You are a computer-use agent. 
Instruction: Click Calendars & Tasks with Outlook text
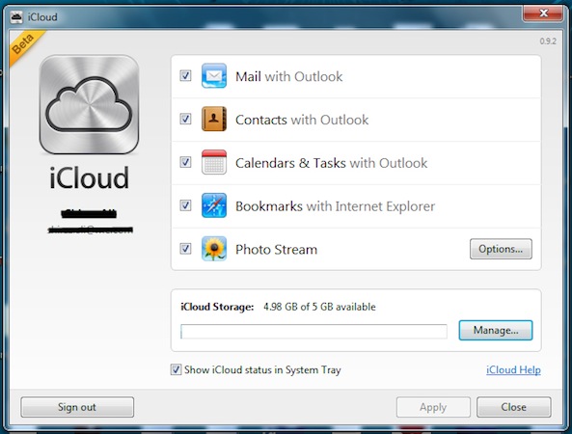coord(331,163)
